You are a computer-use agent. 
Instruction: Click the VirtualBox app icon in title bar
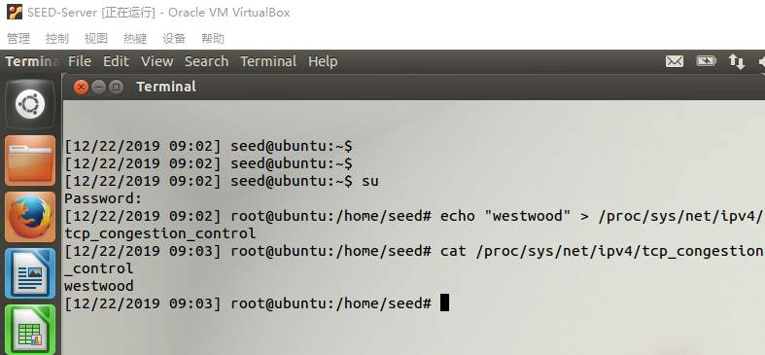pyautogui.click(x=15, y=12)
